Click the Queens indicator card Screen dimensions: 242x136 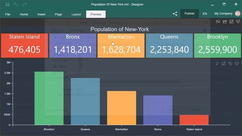point(169,46)
